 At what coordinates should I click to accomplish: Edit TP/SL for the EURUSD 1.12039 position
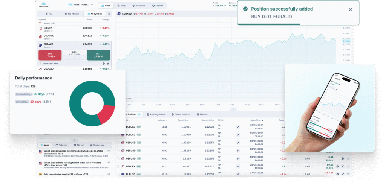tap(238, 135)
